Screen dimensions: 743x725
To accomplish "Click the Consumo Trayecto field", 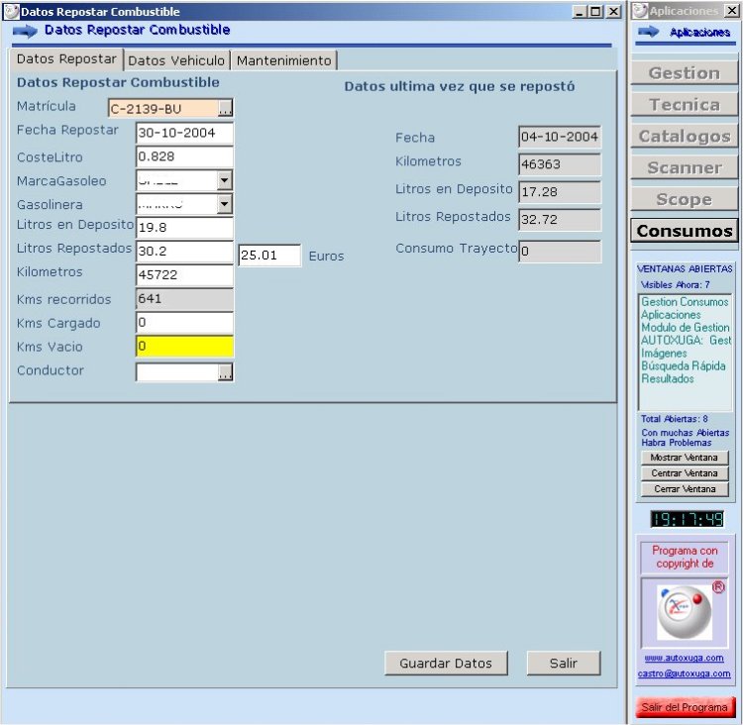I will point(560,252).
